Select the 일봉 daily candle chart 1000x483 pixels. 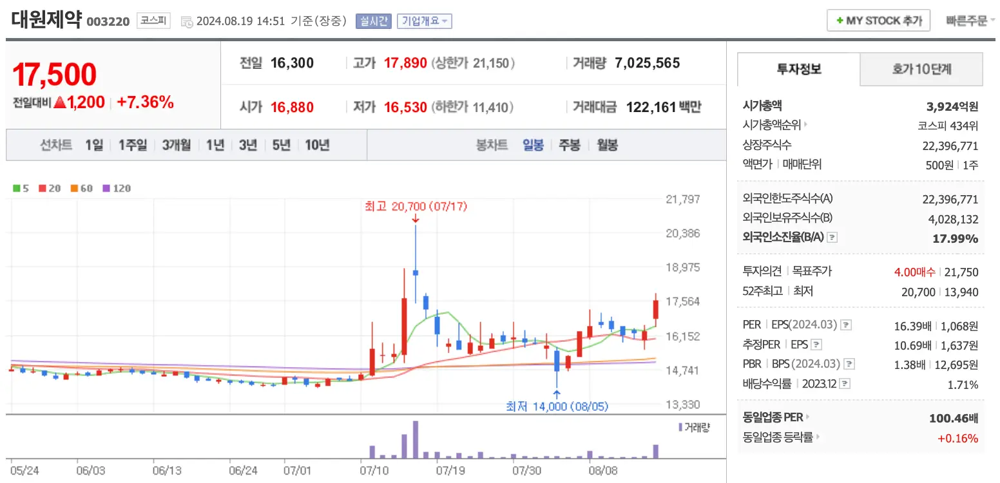(533, 145)
